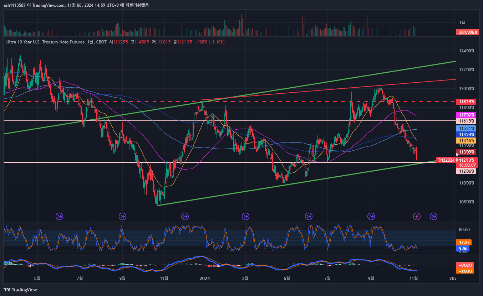Click the magenta 117'02'0 moving average label

(466, 115)
